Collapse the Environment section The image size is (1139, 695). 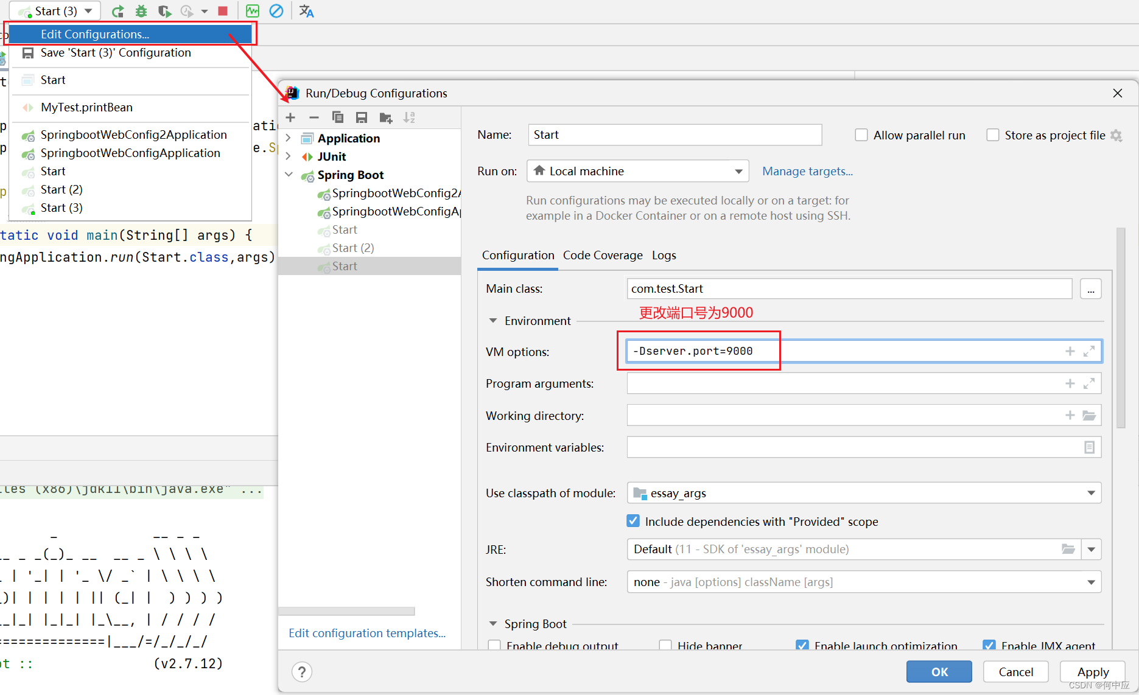(493, 321)
